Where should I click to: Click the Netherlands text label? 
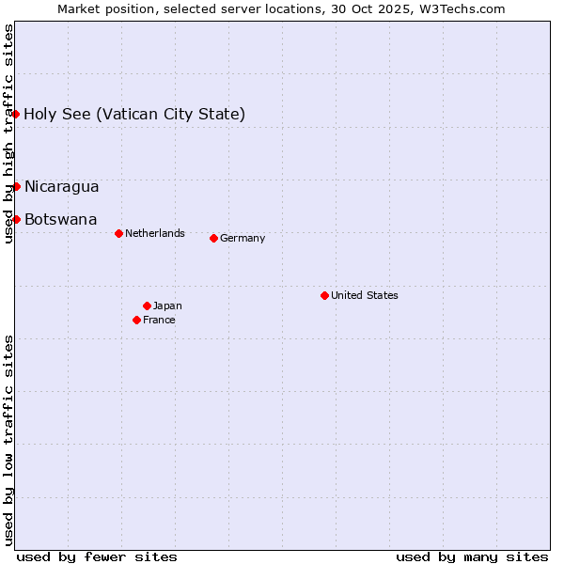tap(154, 233)
